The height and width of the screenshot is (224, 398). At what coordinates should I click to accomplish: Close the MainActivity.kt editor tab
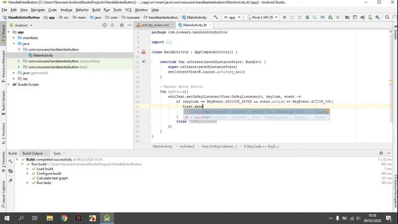click(x=210, y=25)
